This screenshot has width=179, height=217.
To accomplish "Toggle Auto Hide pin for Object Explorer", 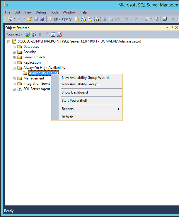I will [172, 28].
